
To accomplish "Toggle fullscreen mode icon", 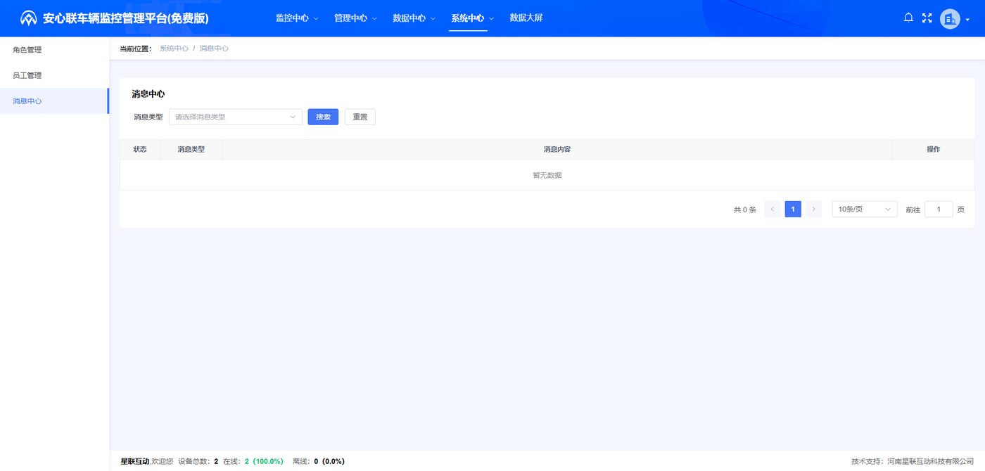I will click(x=927, y=18).
